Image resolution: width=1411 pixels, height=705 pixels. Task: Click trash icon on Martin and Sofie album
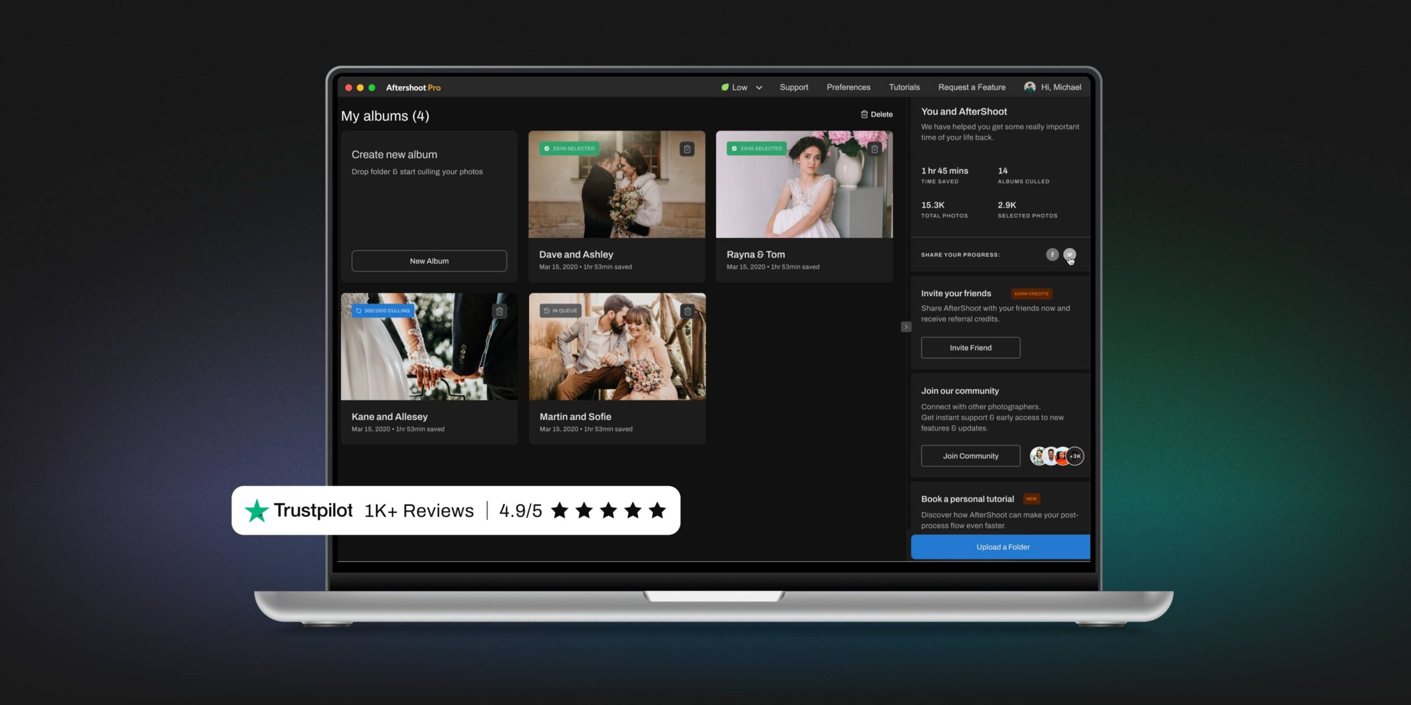(x=687, y=311)
